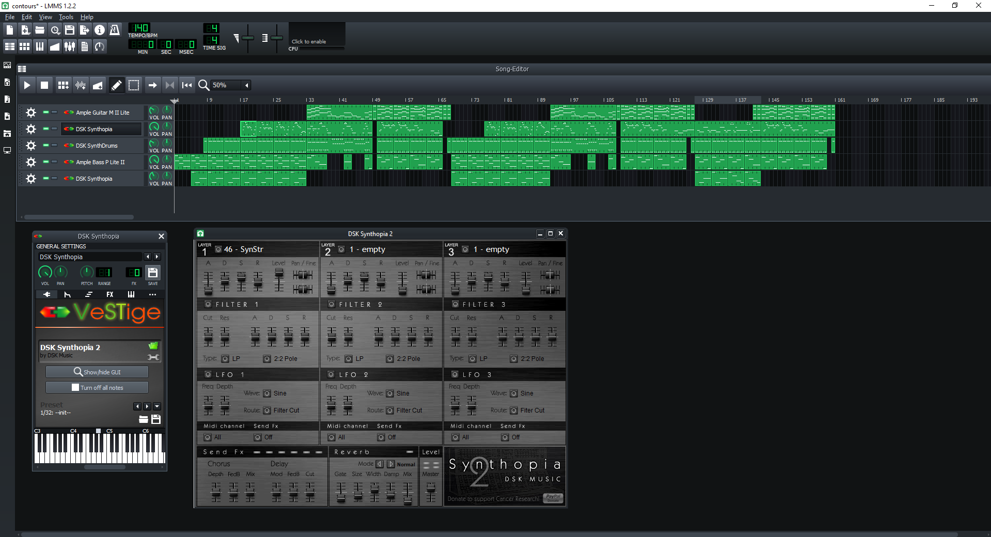Adjust the master volume slider
991x537 pixels.
(248, 38)
